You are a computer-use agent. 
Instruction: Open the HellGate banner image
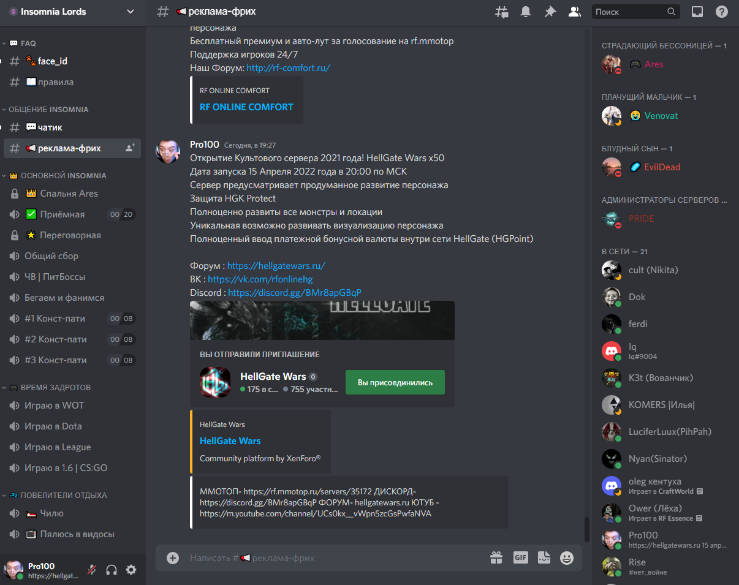click(322, 320)
